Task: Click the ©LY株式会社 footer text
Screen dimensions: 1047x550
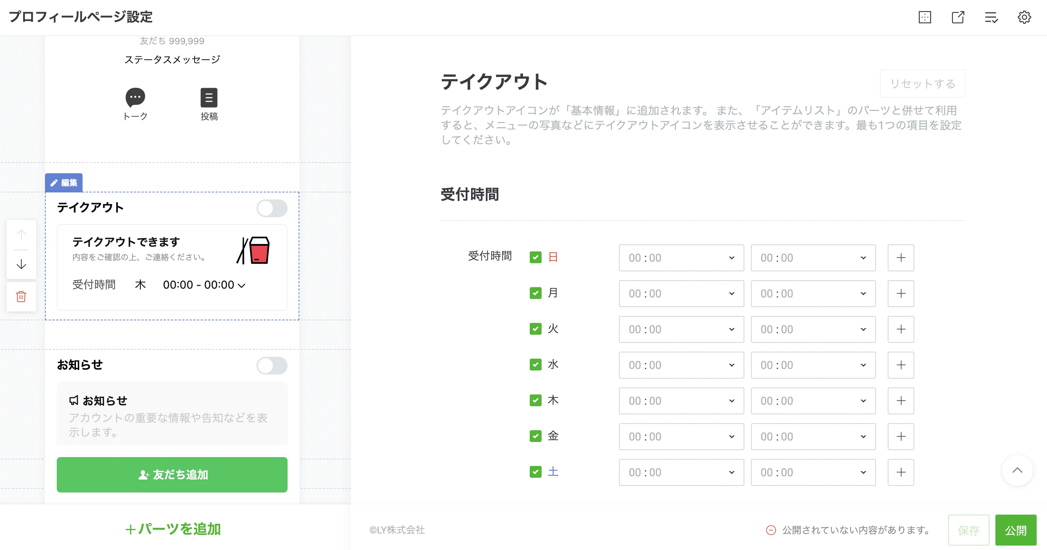Action: tap(397, 530)
